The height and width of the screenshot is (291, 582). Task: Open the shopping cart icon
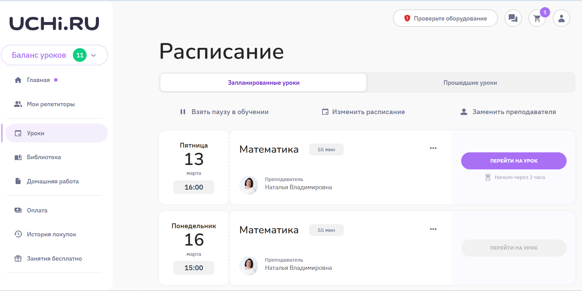click(537, 18)
